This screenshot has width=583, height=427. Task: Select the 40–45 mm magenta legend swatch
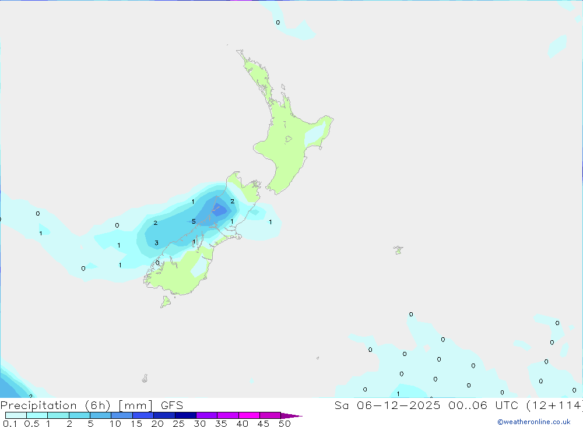point(249,415)
